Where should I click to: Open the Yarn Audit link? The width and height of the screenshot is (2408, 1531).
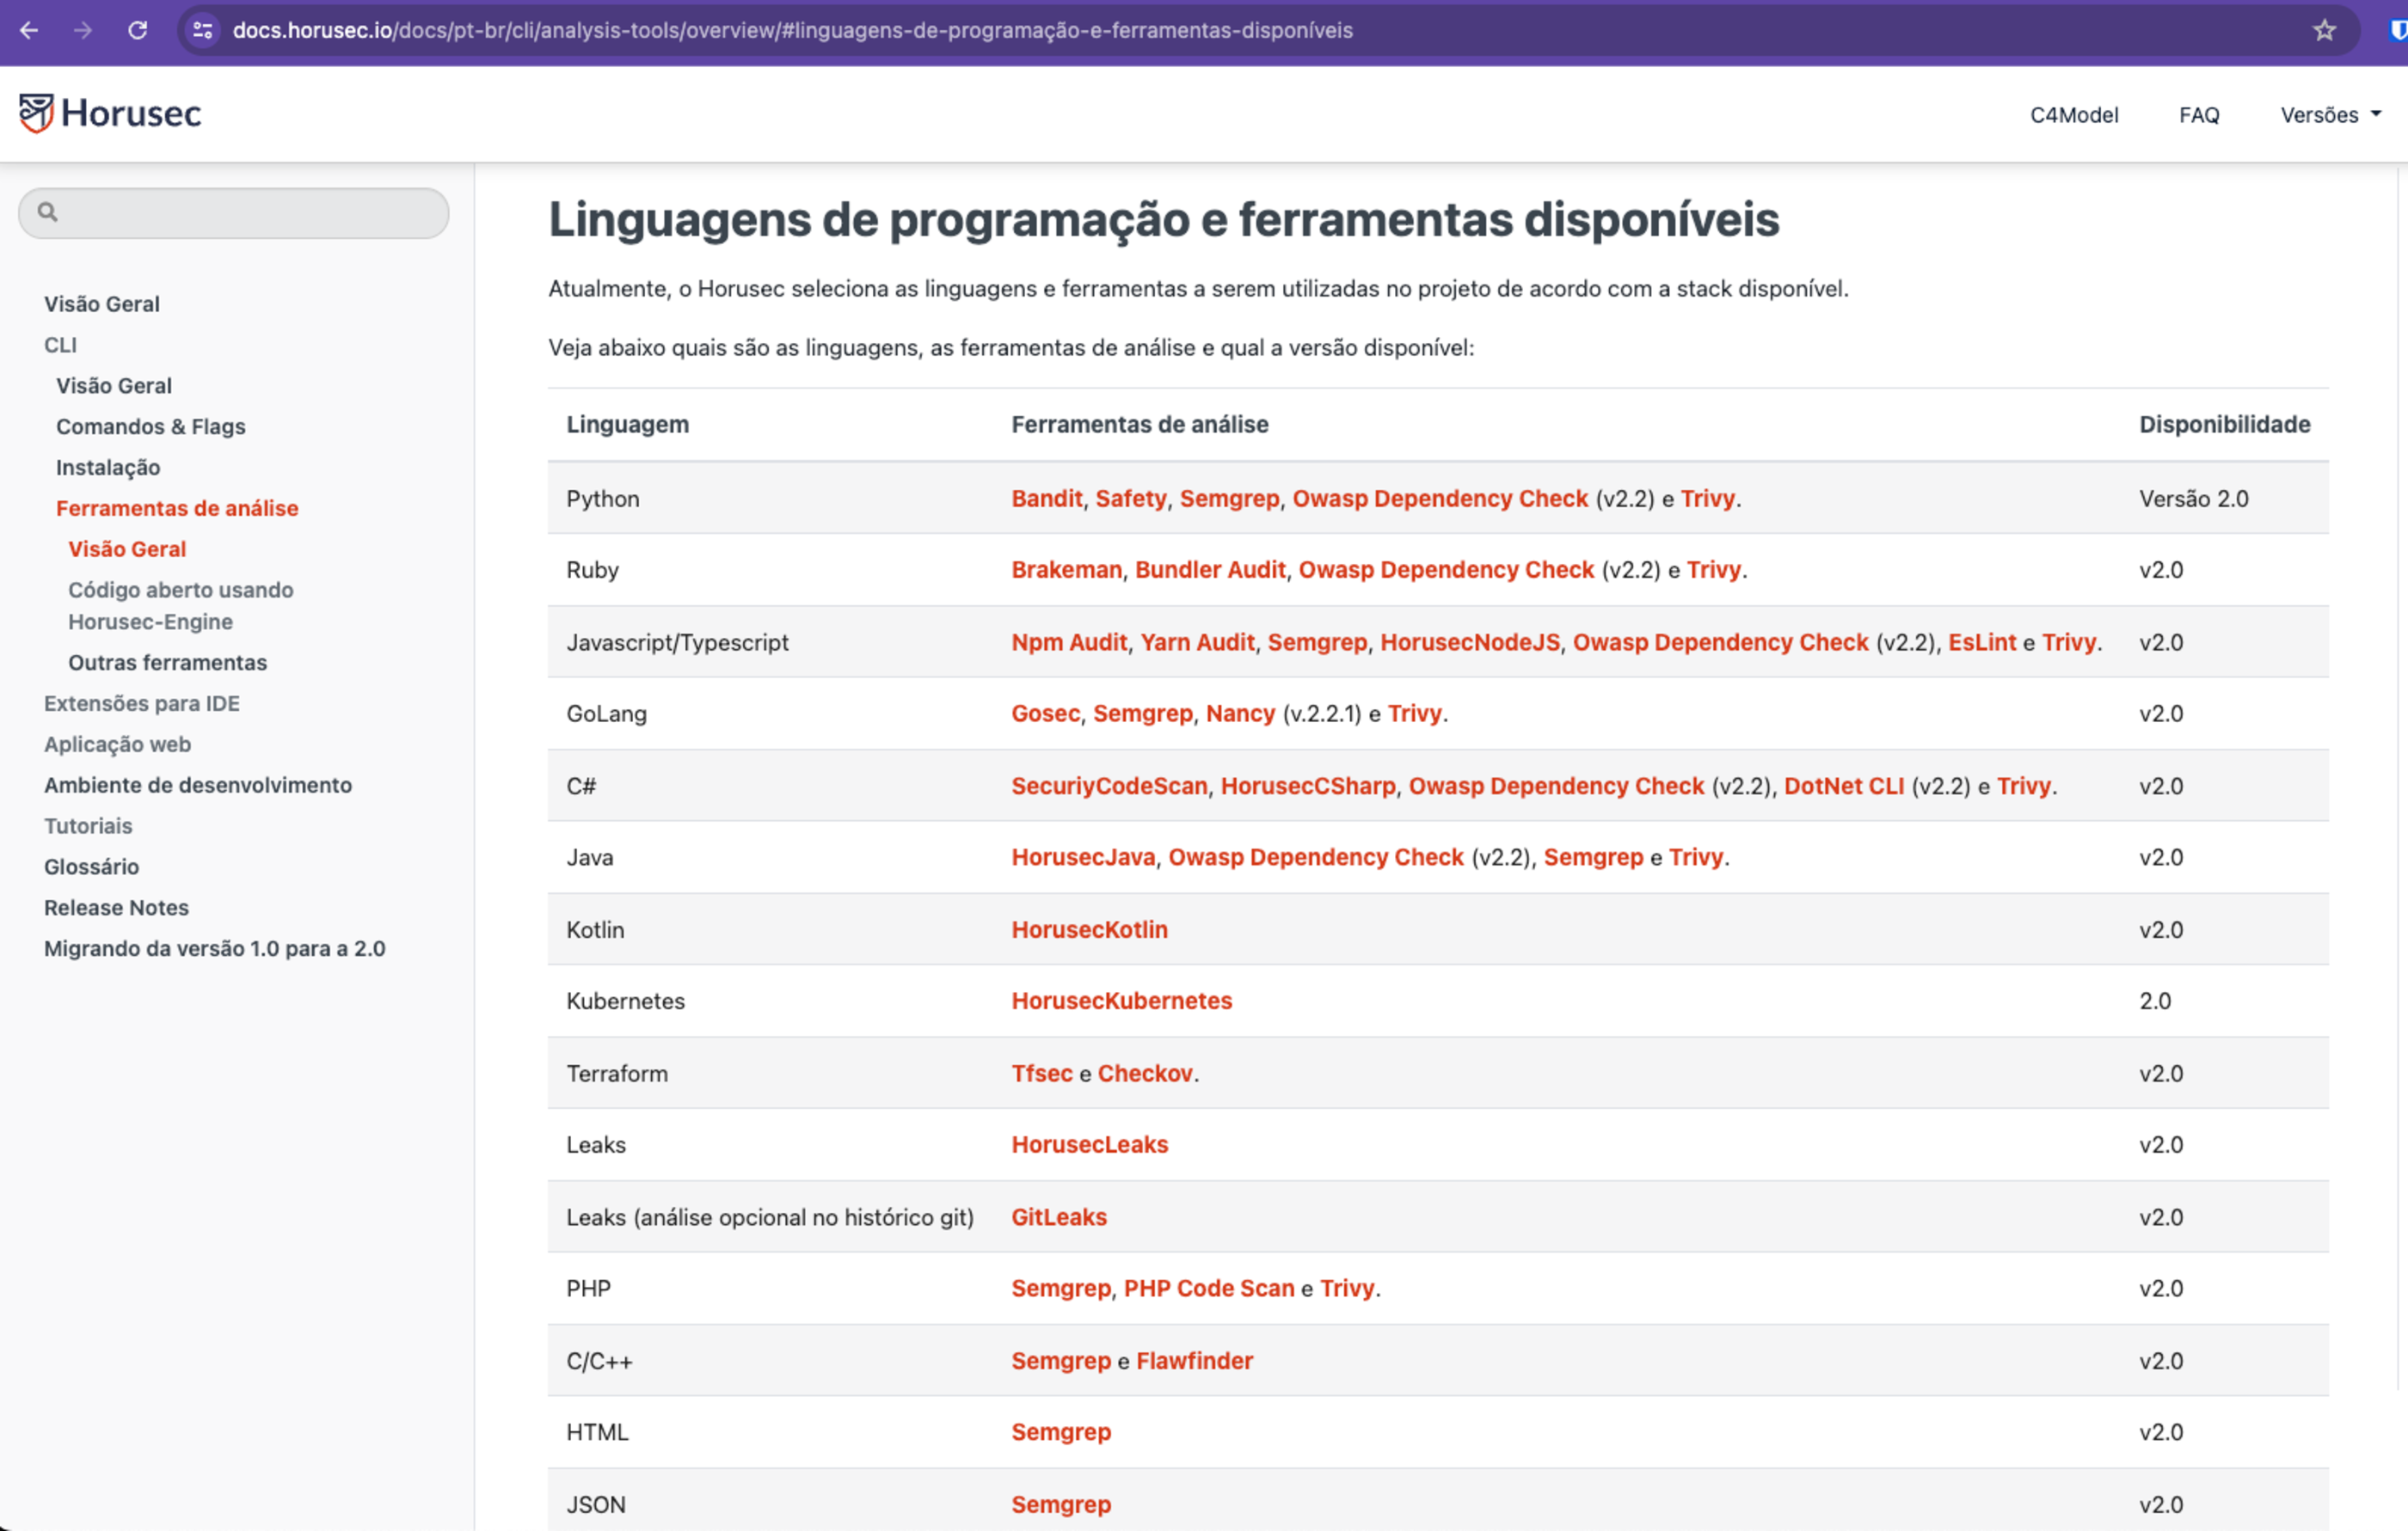coord(1197,643)
